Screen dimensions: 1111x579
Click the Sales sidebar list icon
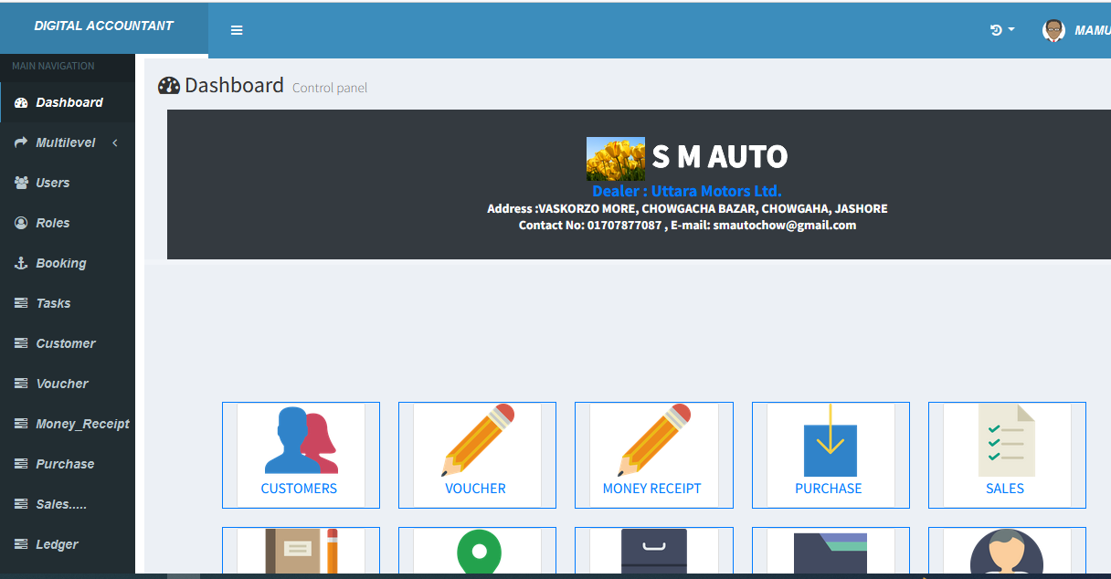pos(21,504)
